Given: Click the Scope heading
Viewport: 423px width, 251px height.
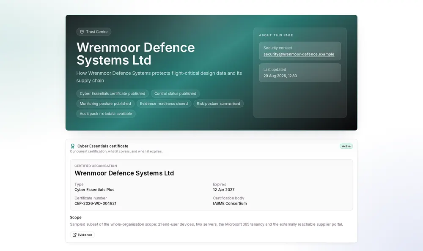Looking at the screenshot, I should 76,217.
